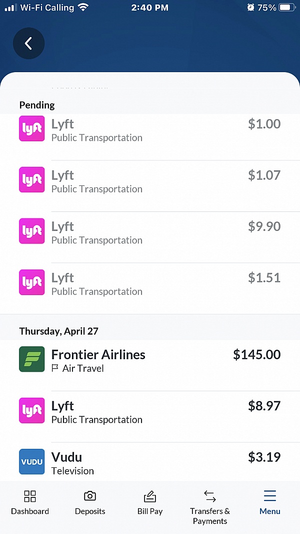Tap the Lyft logo beside $1.00 charge
Image resolution: width=300 pixels, height=534 pixels.
(x=32, y=129)
